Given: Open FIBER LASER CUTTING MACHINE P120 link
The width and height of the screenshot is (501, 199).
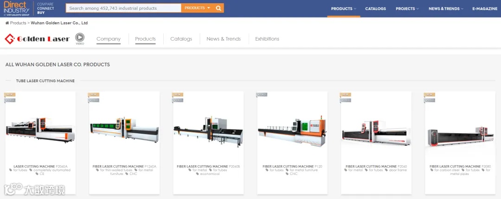Looking at the screenshot, I should [292, 167].
